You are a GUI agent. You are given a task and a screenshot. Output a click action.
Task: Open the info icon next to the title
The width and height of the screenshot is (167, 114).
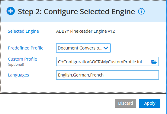pos(141,11)
